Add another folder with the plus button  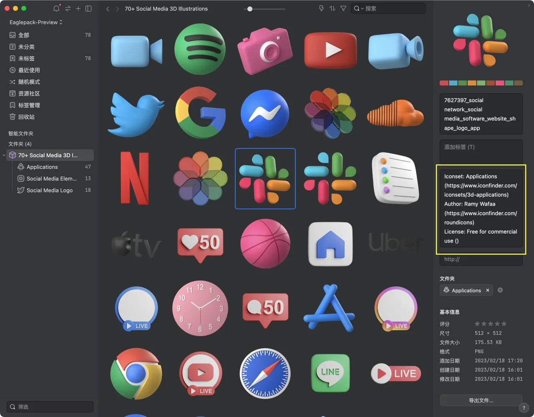[x=500, y=290]
